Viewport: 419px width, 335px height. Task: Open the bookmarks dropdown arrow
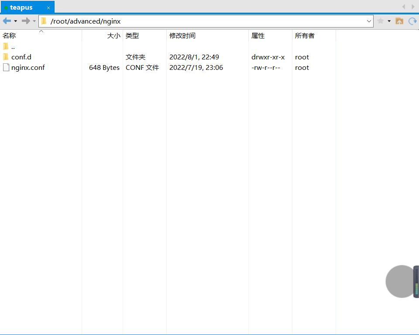389,21
